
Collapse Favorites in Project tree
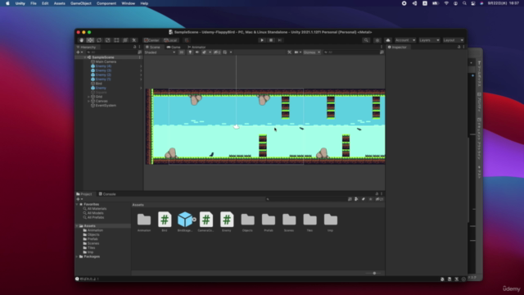77,204
